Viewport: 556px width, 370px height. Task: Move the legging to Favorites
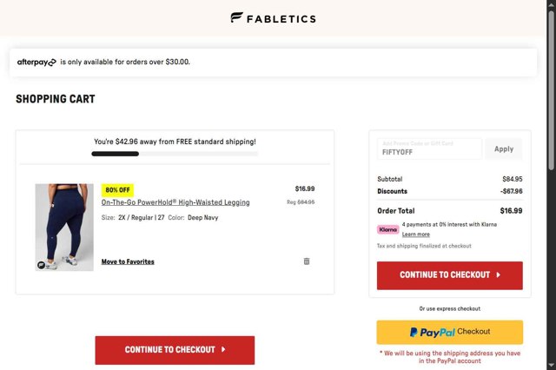[128, 261]
